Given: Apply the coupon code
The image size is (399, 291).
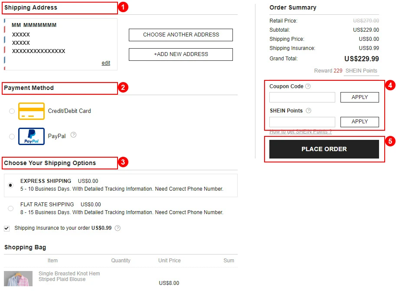Looking at the screenshot, I should tap(359, 97).
